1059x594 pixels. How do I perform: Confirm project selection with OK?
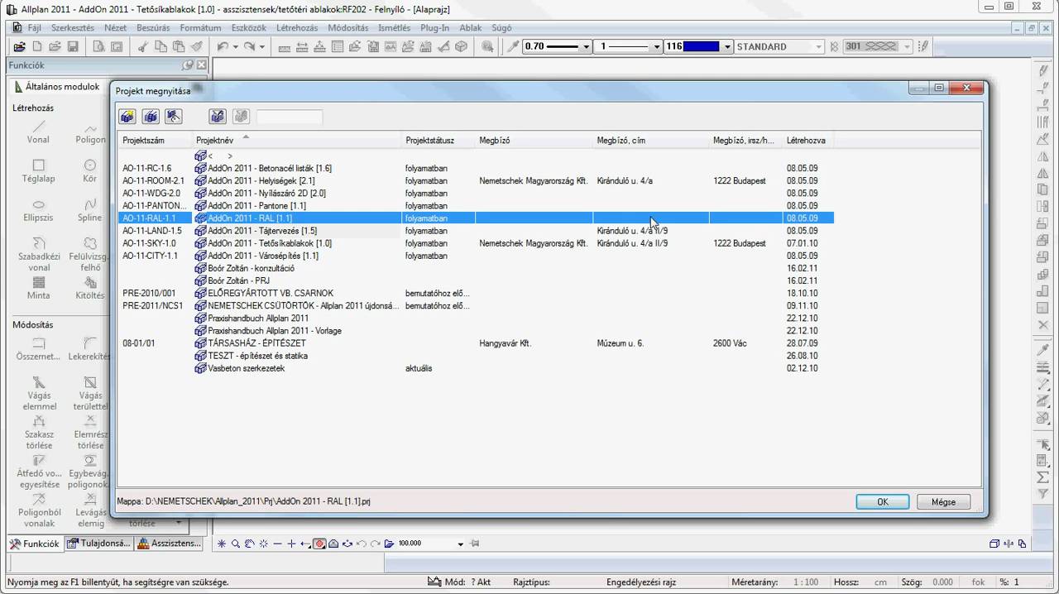882,501
